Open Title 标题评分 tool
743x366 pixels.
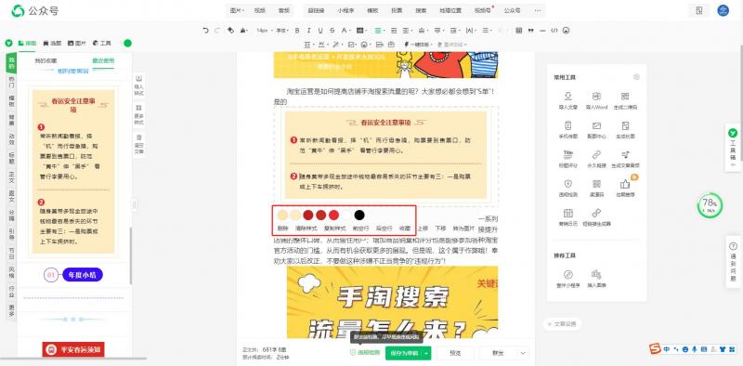click(x=567, y=154)
